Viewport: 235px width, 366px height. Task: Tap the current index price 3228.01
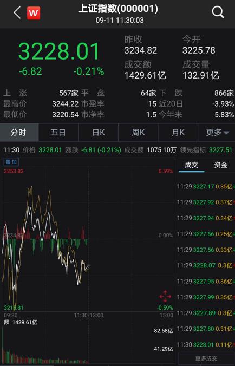[59, 51]
